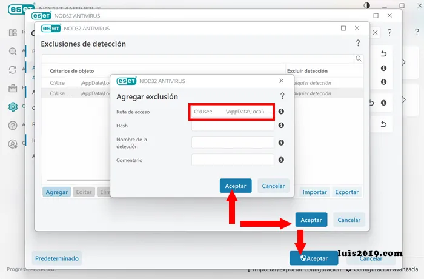Open first info icon under top revert arrow
This screenshot has width=424, height=279.
tap(383, 69)
